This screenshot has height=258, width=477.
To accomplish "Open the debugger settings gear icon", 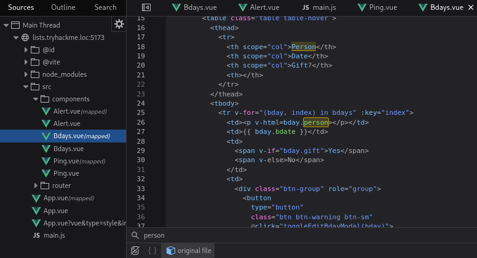I will [119, 24].
